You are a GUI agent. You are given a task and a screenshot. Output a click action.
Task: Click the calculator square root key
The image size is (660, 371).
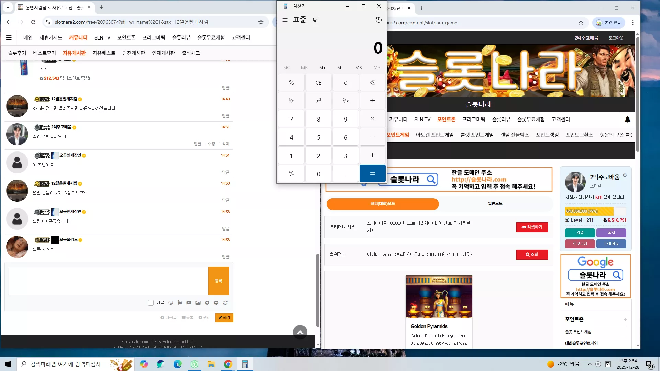[345, 100]
